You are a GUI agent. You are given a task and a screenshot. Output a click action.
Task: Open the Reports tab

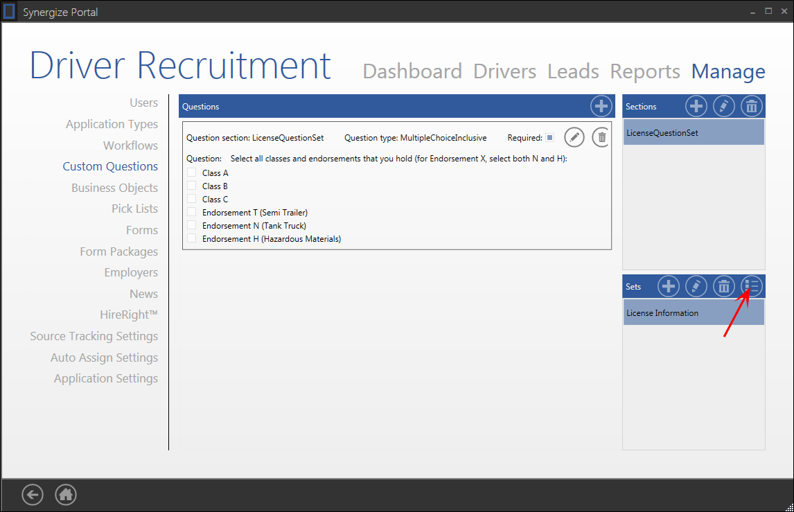(x=644, y=71)
